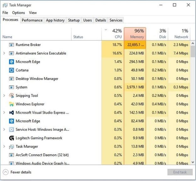Click the Visual Studio Express icon
The width and height of the screenshot is (196, 181).
pos(12,112)
